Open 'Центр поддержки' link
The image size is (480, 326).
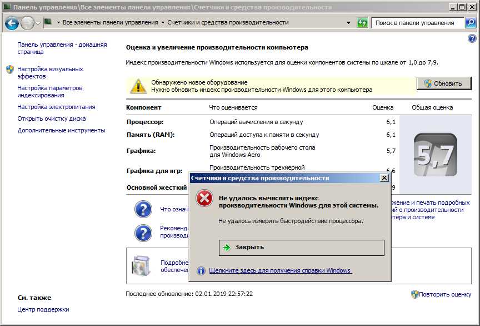coord(43,309)
